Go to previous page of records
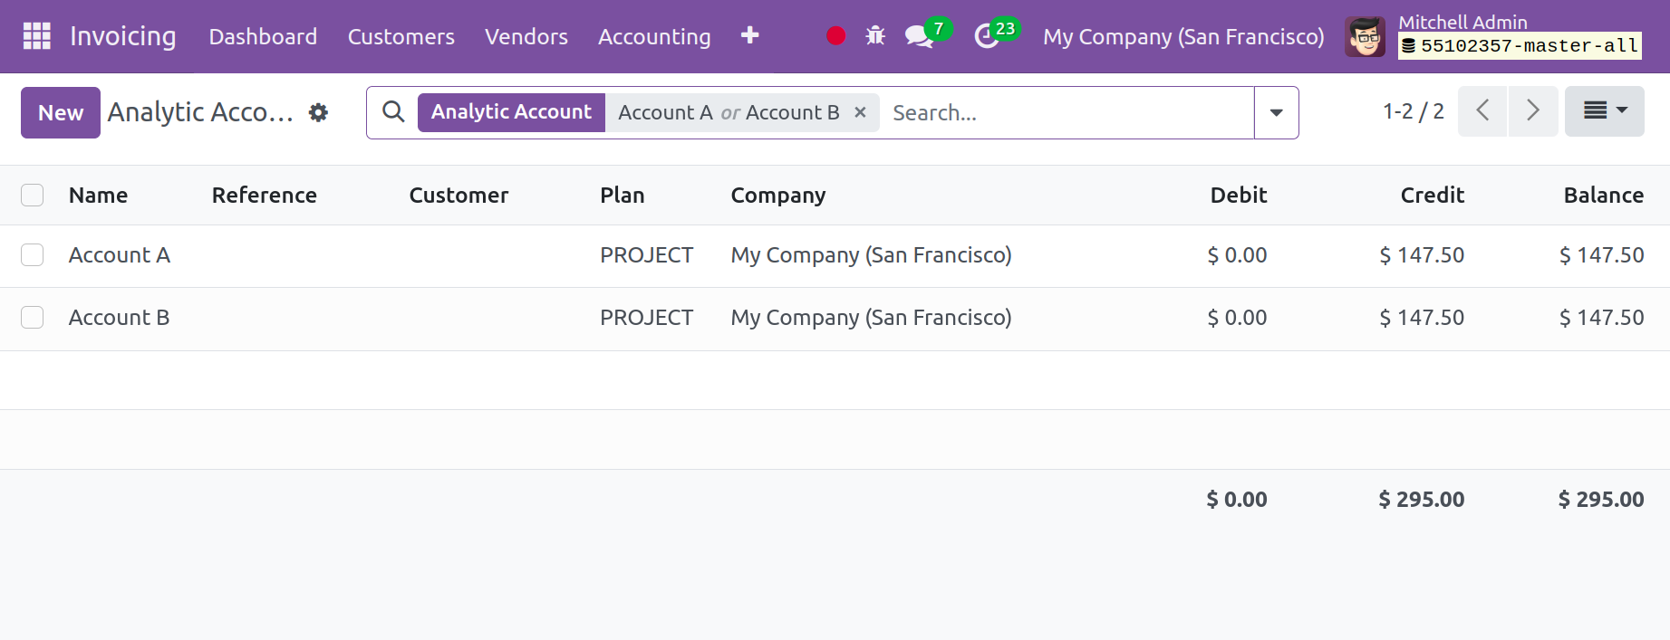 tap(1482, 111)
